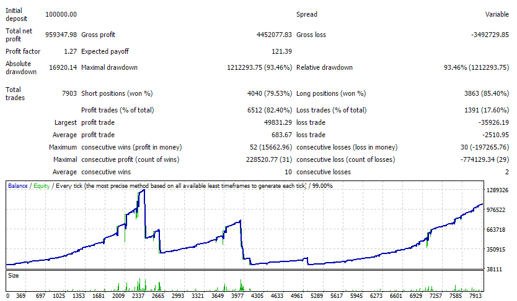Click the 5289 x-axis trade label
Image resolution: width=517 pixels, height=301 pixels.
[x=317, y=295]
